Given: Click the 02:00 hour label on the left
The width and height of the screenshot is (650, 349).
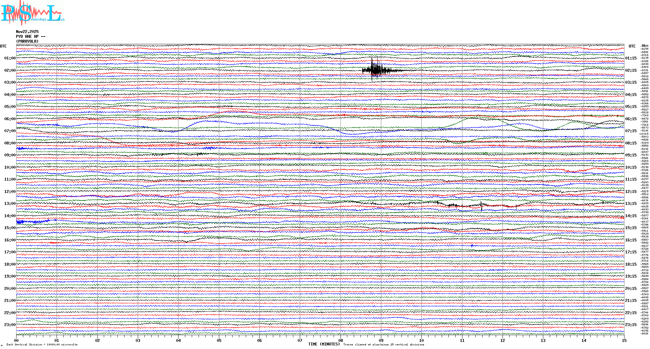Looking at the screenshot, I should (x=10, y=70).
